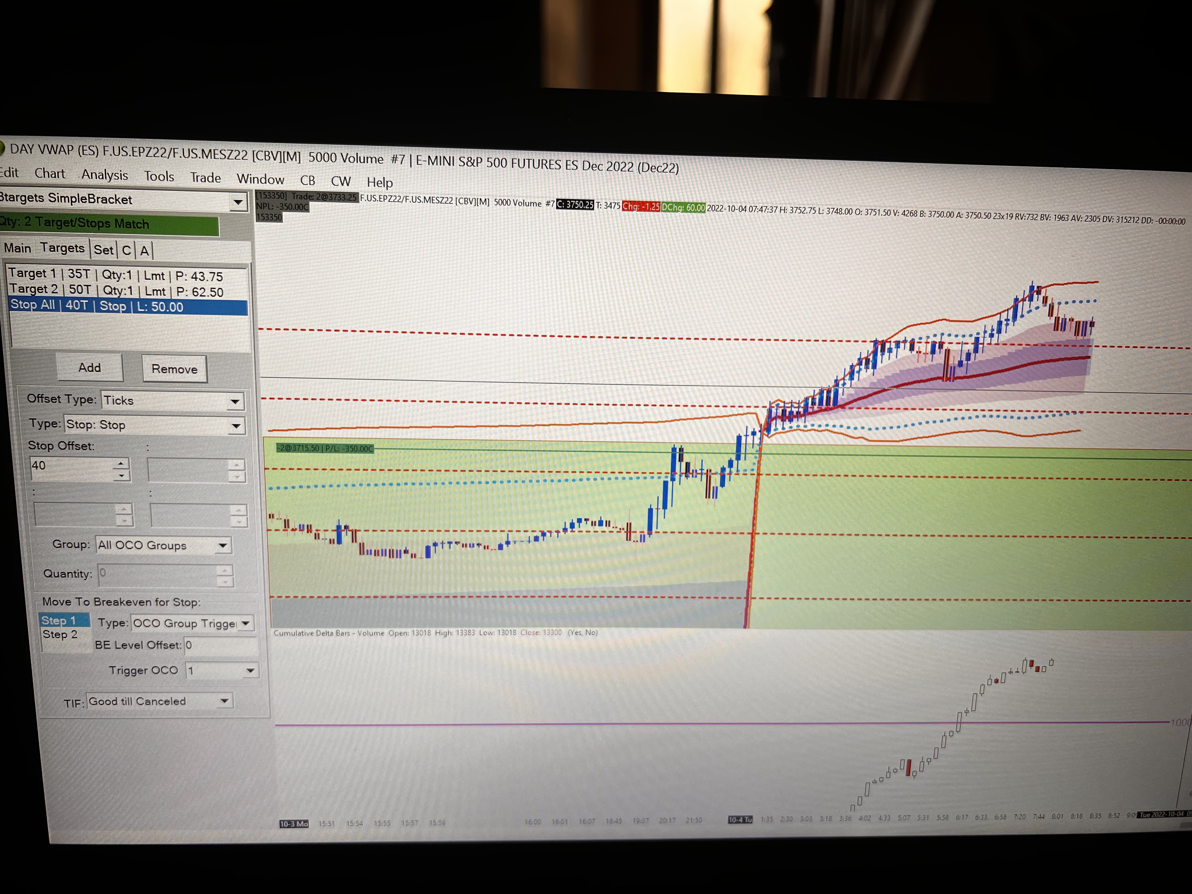
Task: Switch to the Set tab
Action: click(x=103, y=250)
